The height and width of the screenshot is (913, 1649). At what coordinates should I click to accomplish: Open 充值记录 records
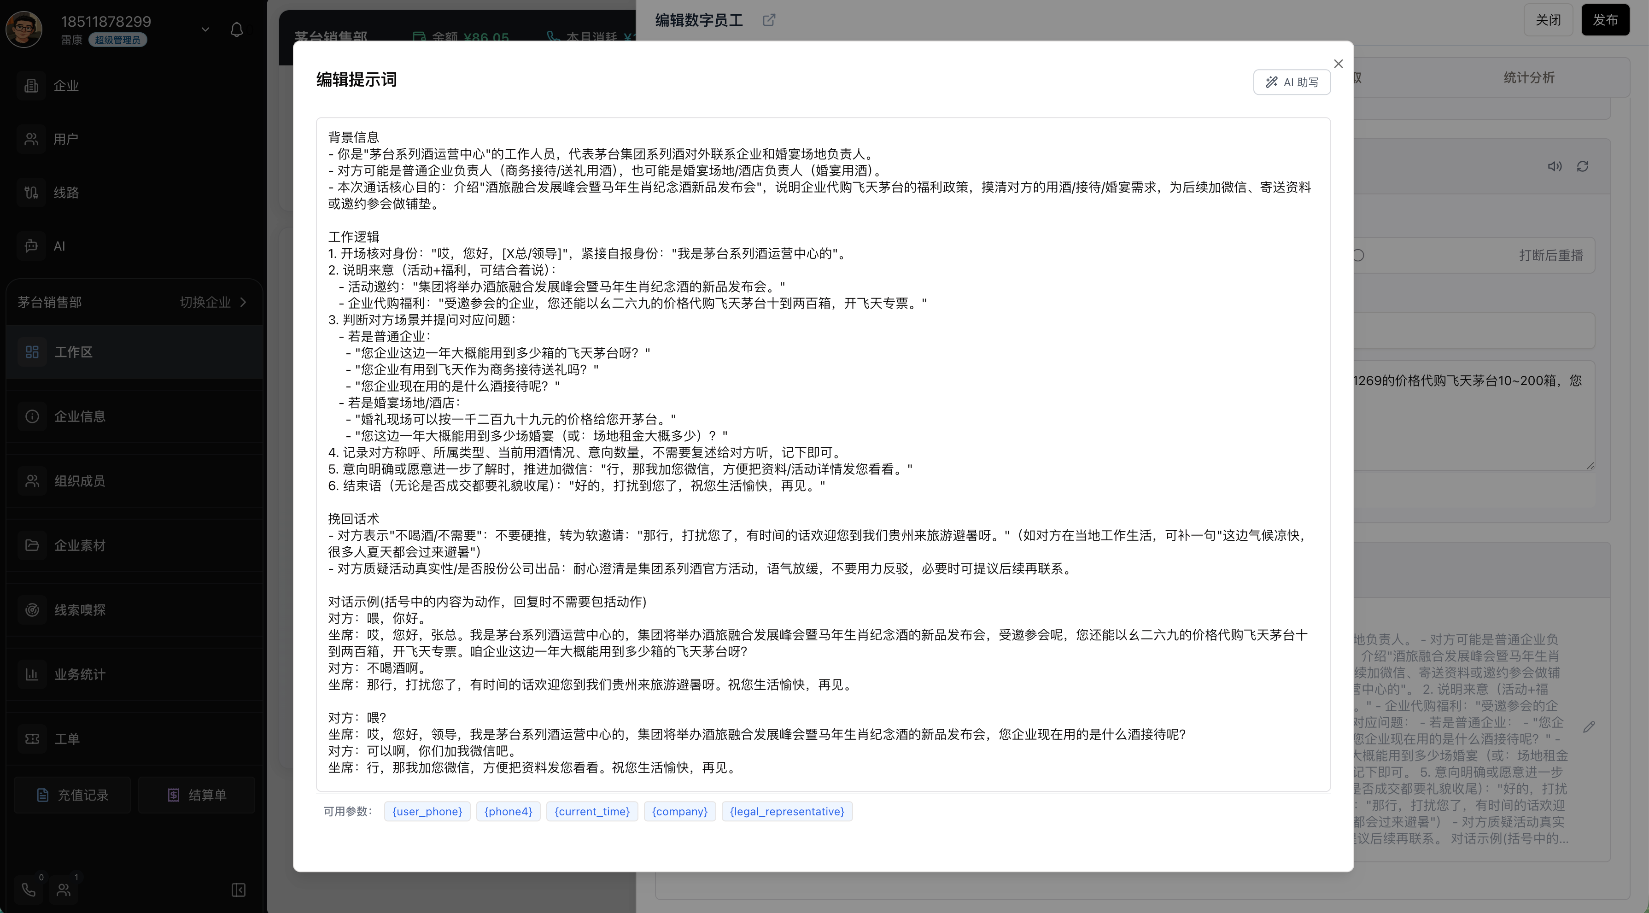pos(72,795)
